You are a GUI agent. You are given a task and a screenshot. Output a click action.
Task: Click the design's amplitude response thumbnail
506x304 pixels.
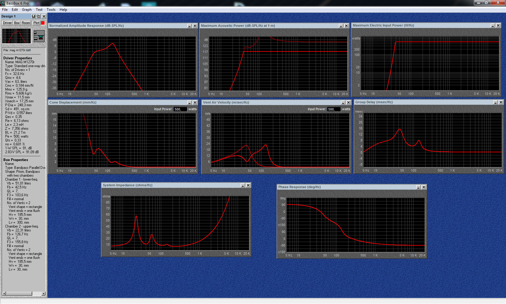17,36
